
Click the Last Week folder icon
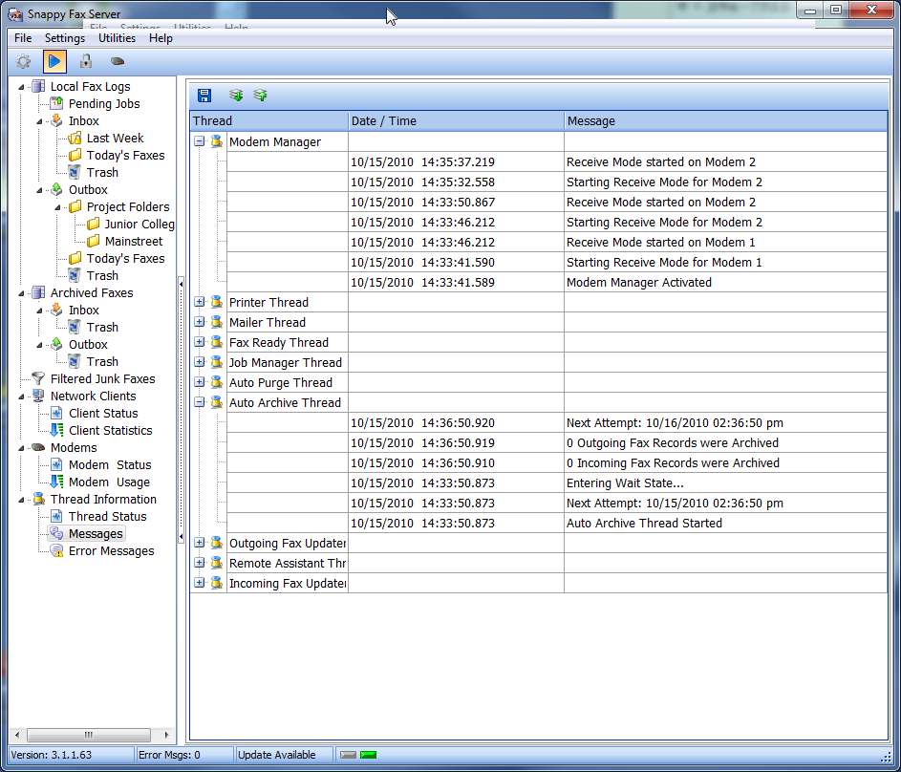pyautogui.click(x=75, y=138)
